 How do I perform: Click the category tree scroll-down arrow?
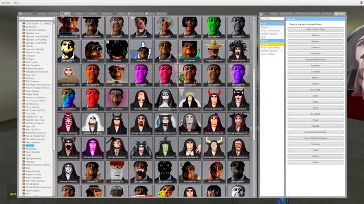53,195
